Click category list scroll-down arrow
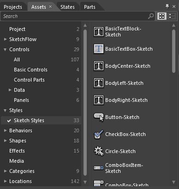The width and height of the screenshot is (179, 189). click(x=85, y=182)
